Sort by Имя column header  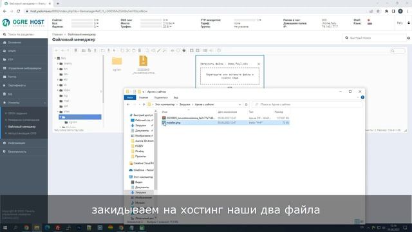[165, 112]
